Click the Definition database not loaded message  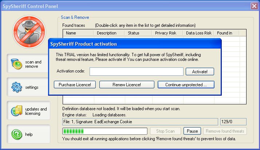click(121, 109)
